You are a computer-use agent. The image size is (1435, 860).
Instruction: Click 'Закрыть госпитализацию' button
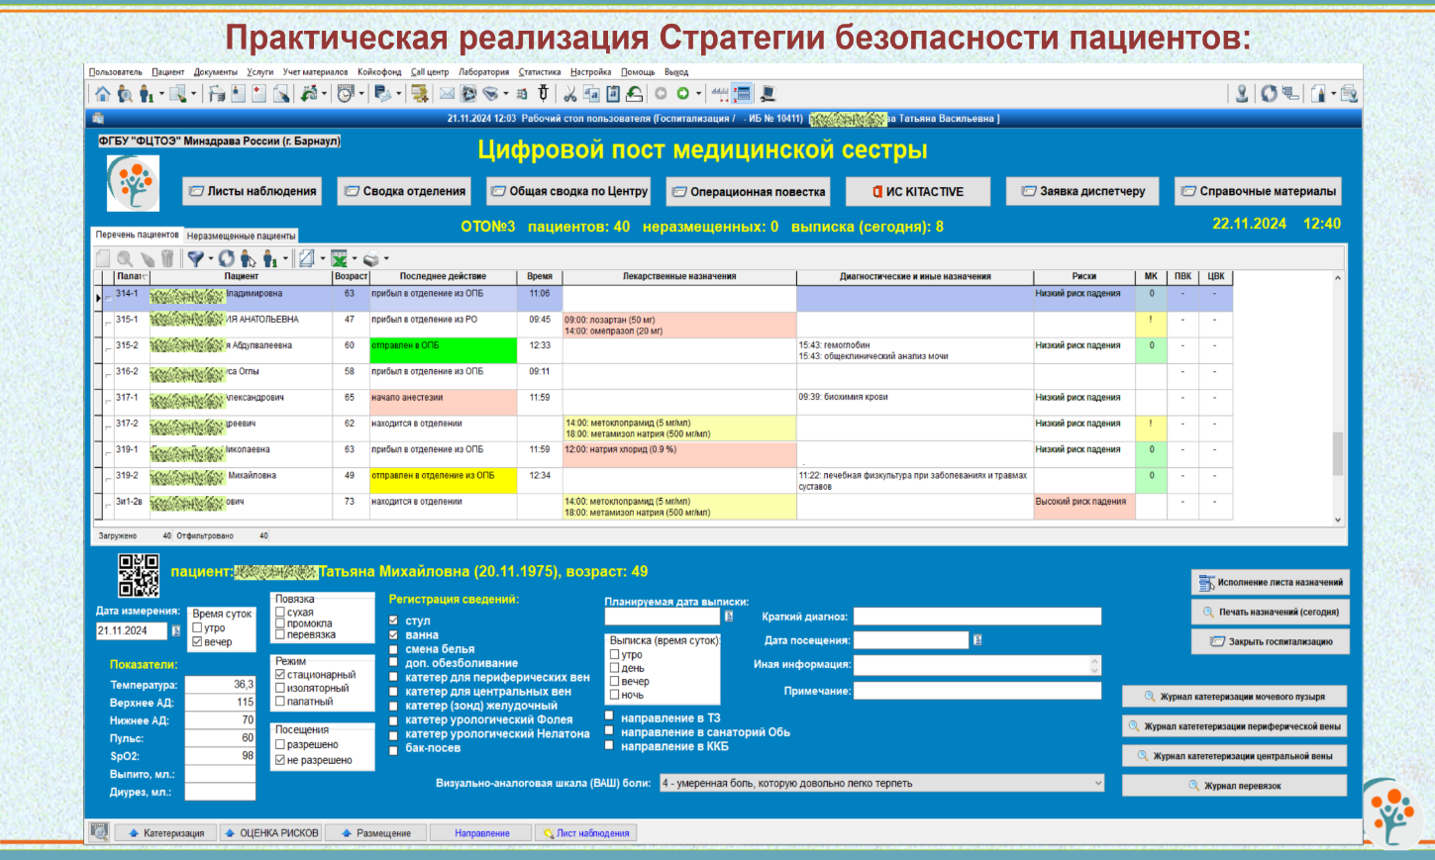pos(1271,642)
